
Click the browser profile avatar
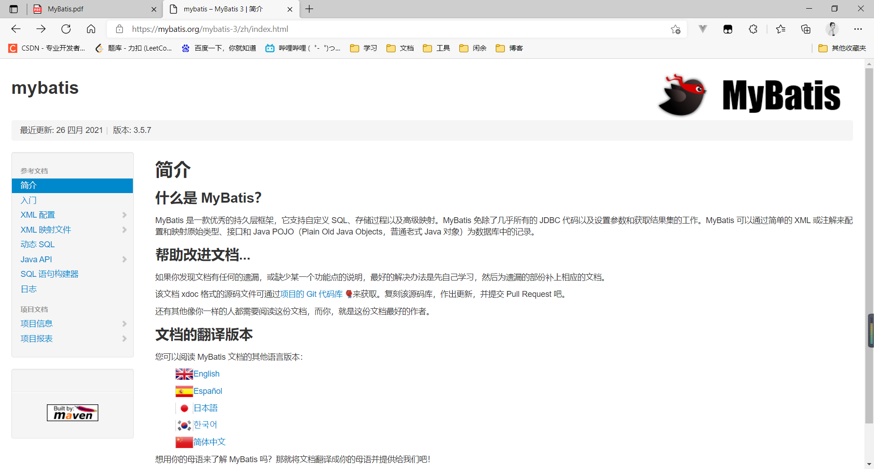click(x=832, y=29)
